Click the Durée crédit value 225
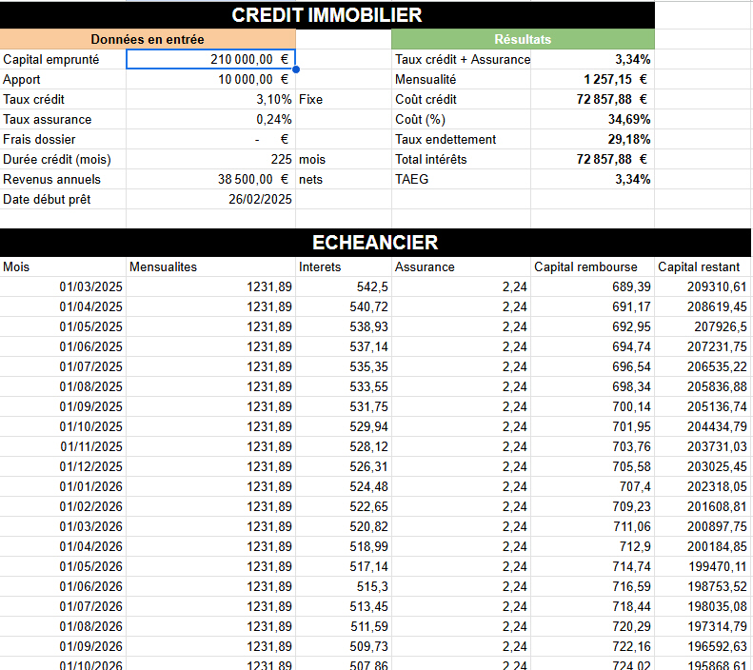 click(210, 159)
